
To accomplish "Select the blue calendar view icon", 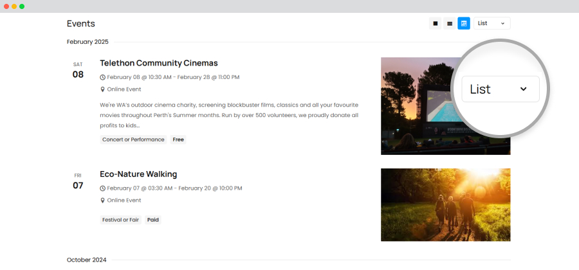I will [464, 23].
